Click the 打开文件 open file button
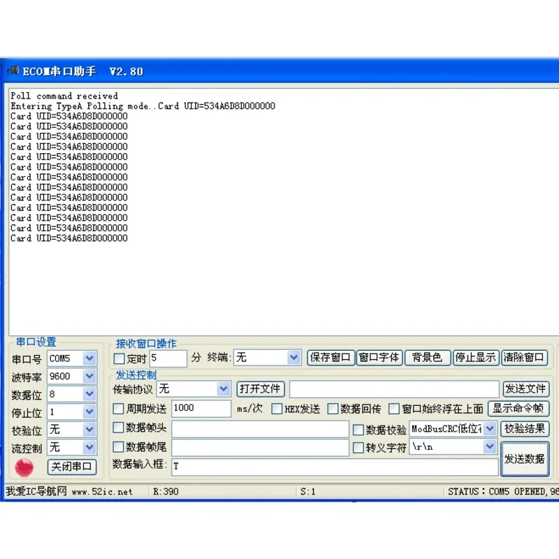The height and width of the screenshot is (559, 559). click(x=261, y=389)
